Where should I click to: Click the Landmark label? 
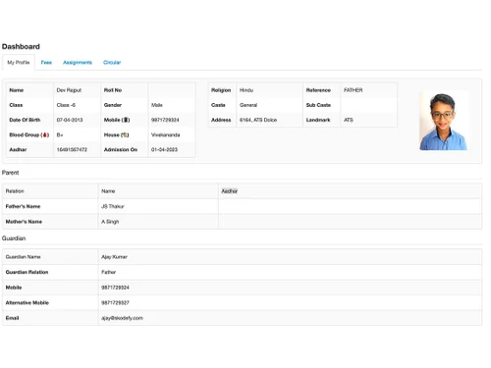point(318,120)
